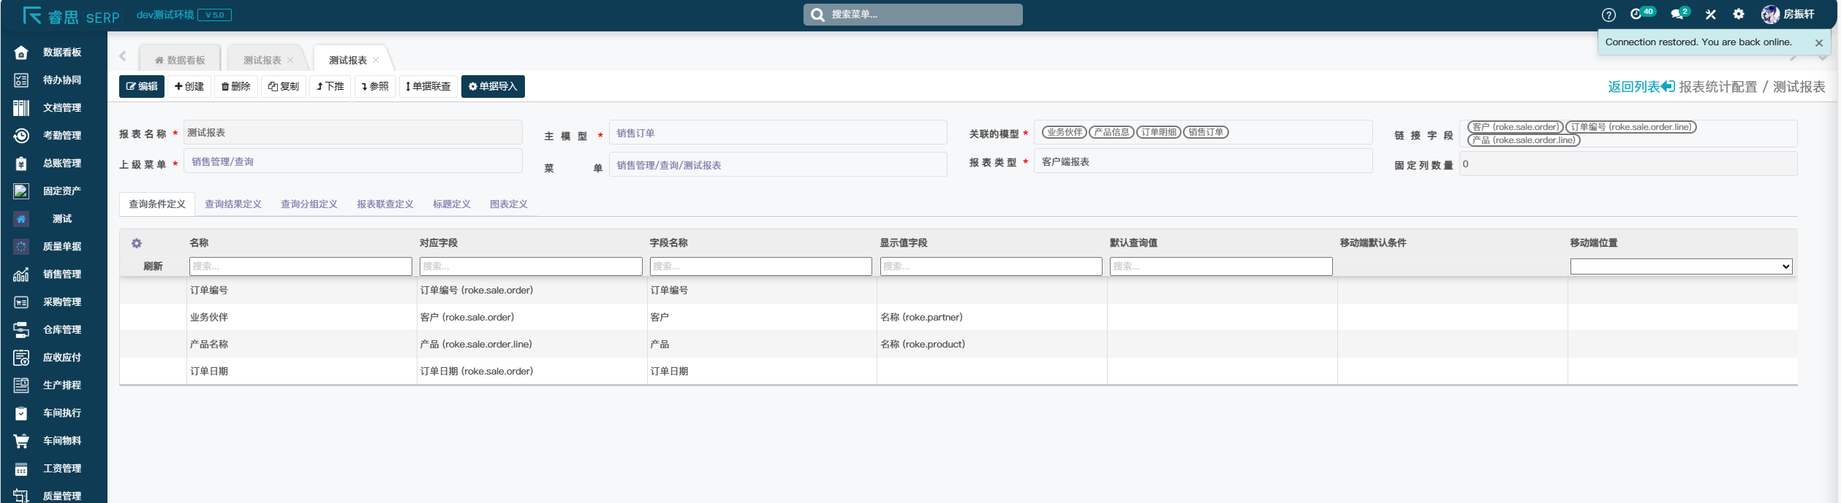Open the chat messages icon
Screen dimensions: 1841x503
point(1677,15)
